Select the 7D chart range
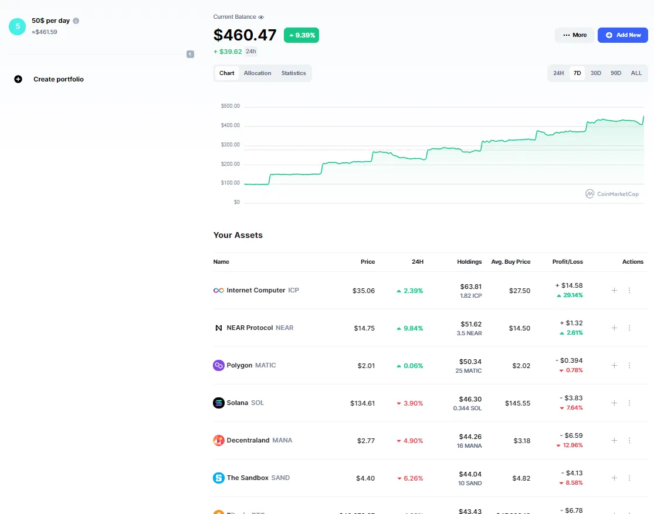 577,73
